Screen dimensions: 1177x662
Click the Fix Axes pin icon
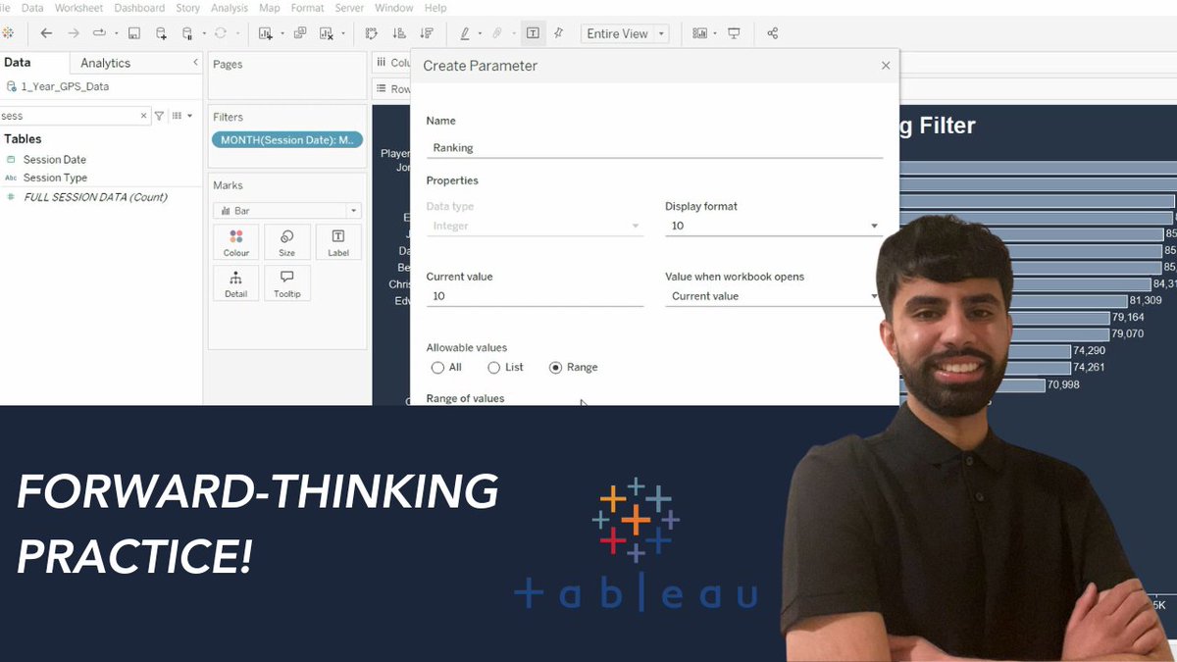click(559, 33)
